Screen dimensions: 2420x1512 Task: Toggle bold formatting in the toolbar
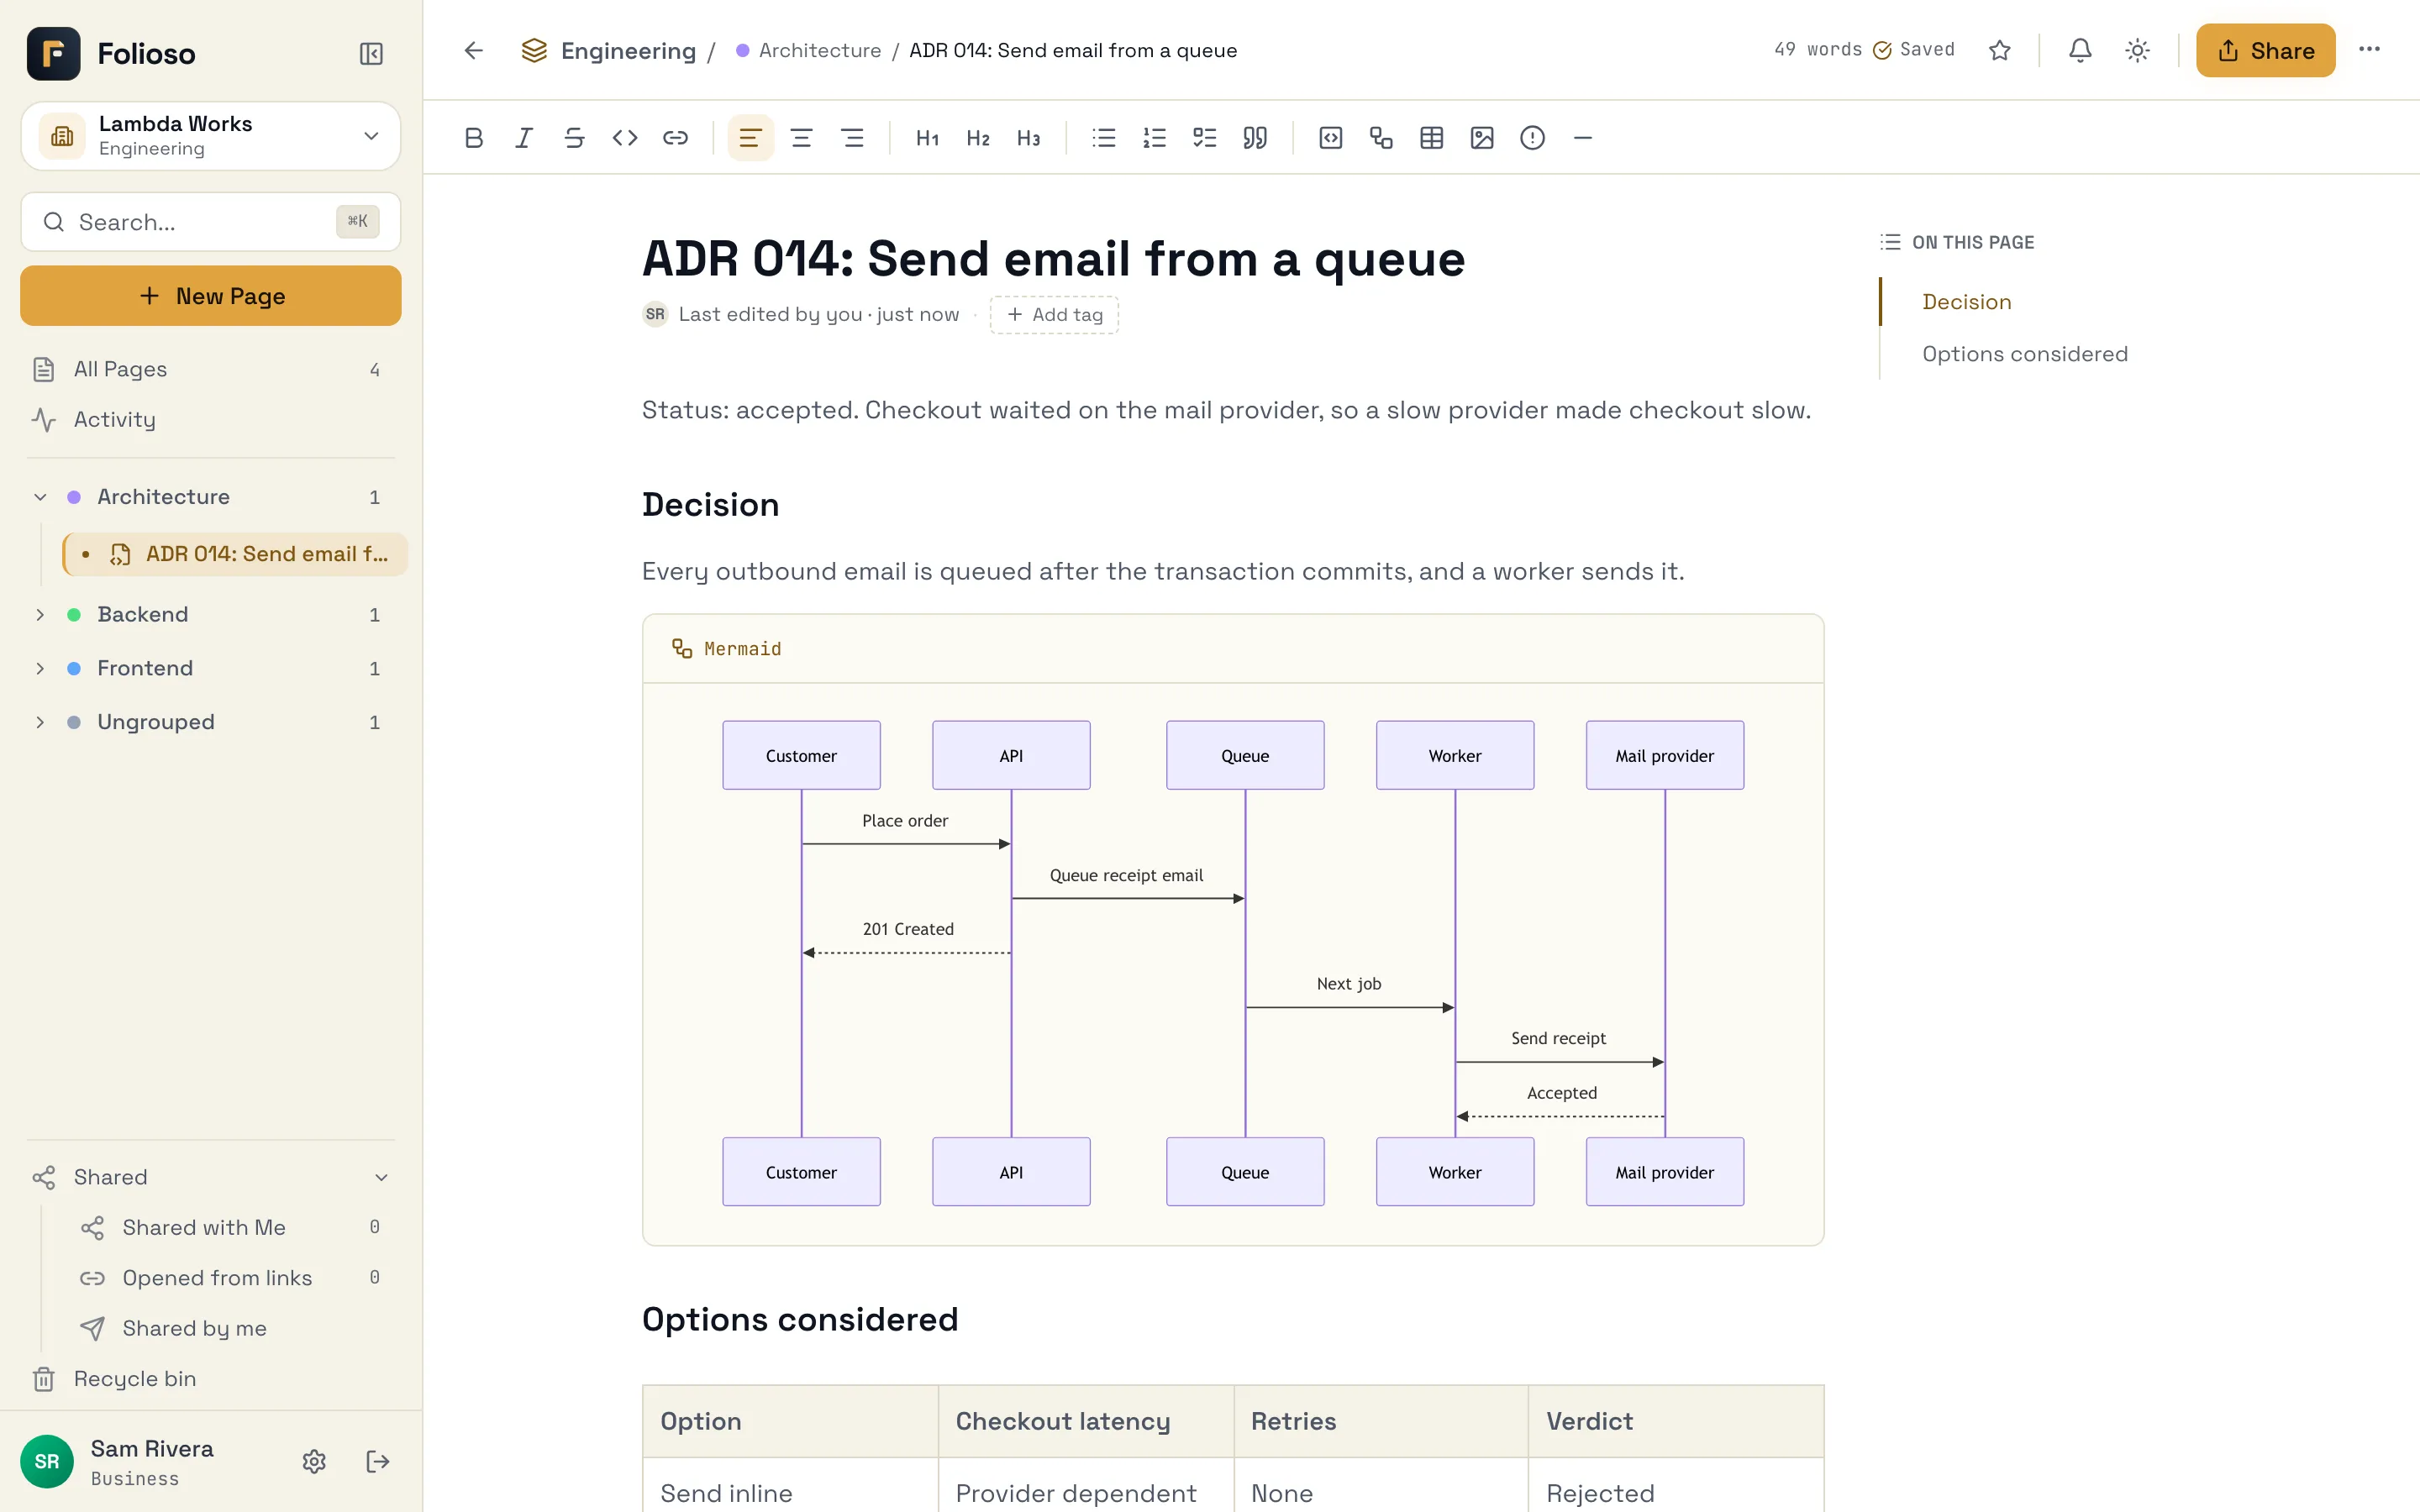(474, 138)
